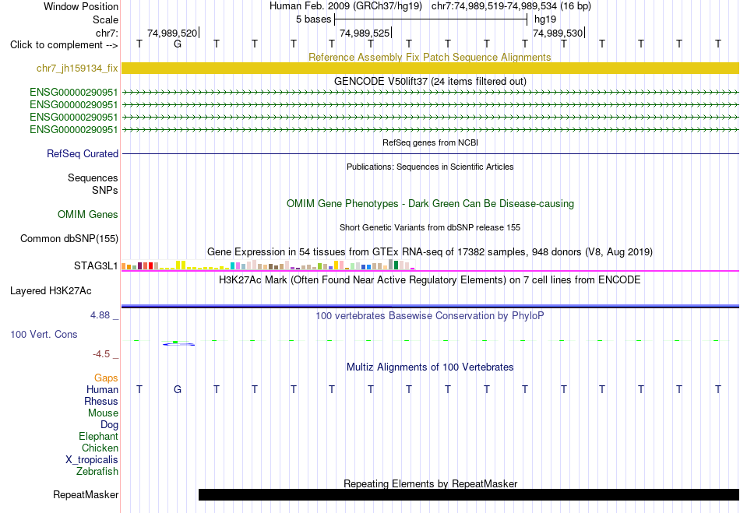Click the SNPs track label
The image size is (740, 513).
(x=105, y=190)
